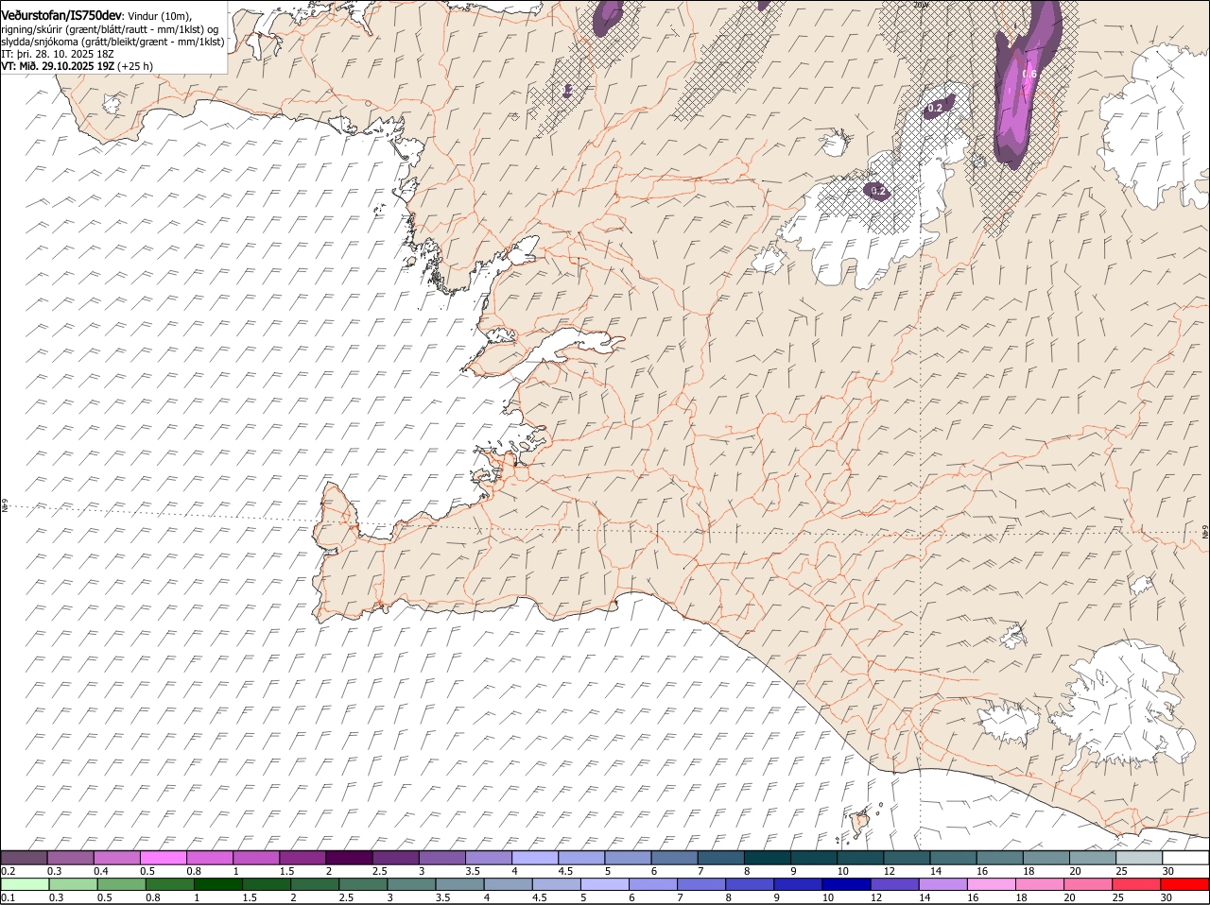Pick the snow legend swatch starting at 1.5
The width and height of the screenshot is (1210, 905).
(302, 858)
